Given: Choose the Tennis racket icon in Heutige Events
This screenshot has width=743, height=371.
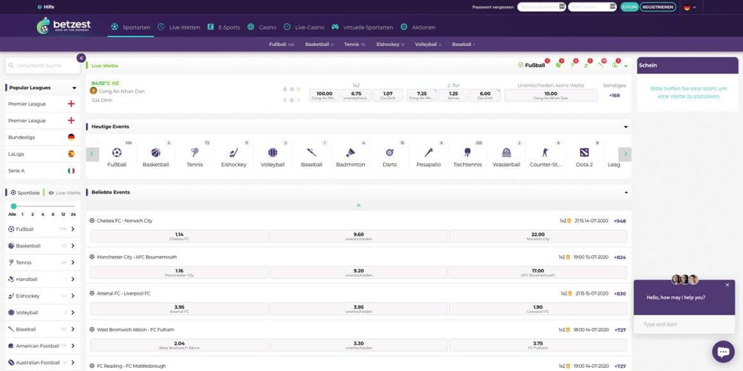Looking at the screenshot, I should click(195, 152).
